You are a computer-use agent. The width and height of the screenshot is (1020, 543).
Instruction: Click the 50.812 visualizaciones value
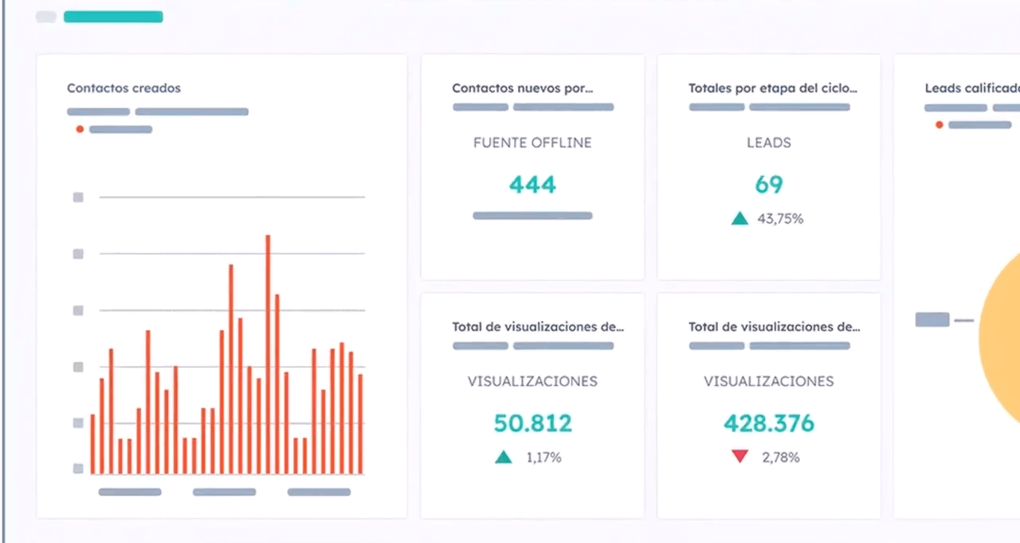(x=532, y=423)
